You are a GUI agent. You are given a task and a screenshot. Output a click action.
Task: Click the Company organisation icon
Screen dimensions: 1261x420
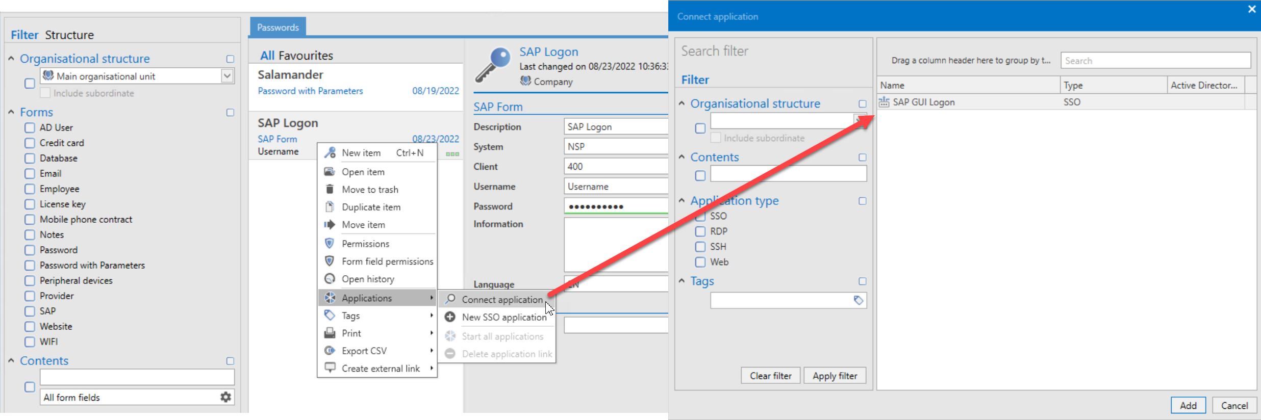pyautogui.click(x=525, y=81)
